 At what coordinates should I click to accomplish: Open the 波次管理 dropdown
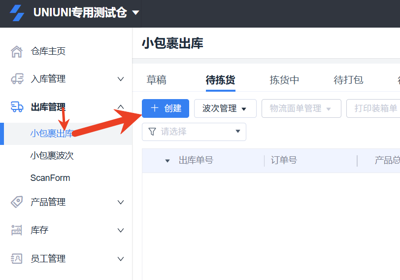225,108
